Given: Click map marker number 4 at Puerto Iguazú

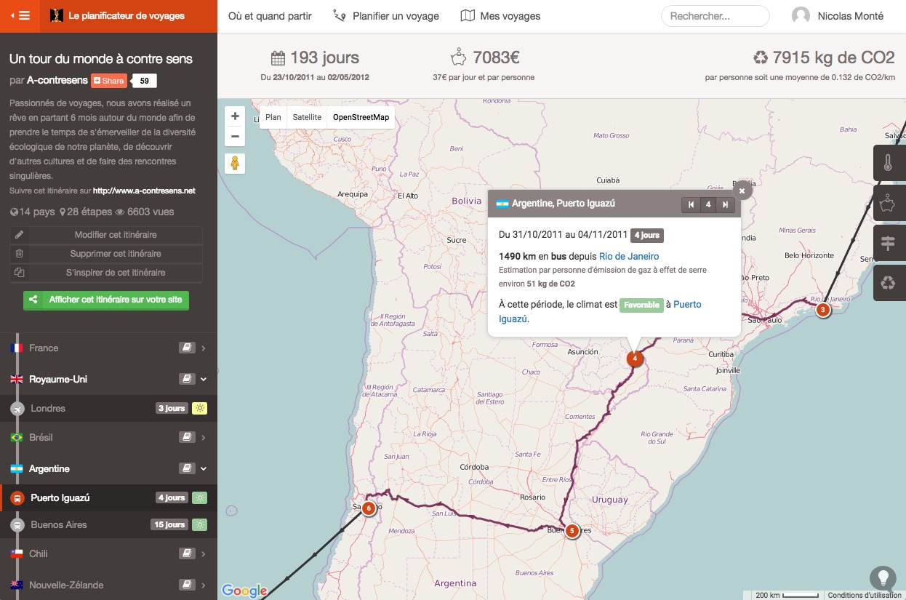Looking at the screenshot, I should [x=635, y=359].
